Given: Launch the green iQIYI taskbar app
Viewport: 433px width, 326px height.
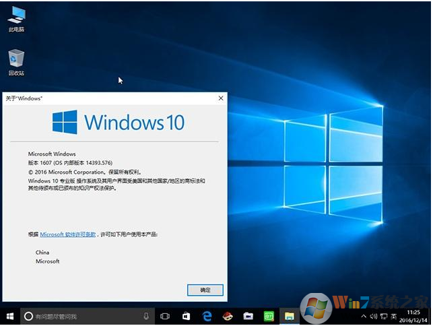Looking at the screenshot, I should tap(268, 316).
